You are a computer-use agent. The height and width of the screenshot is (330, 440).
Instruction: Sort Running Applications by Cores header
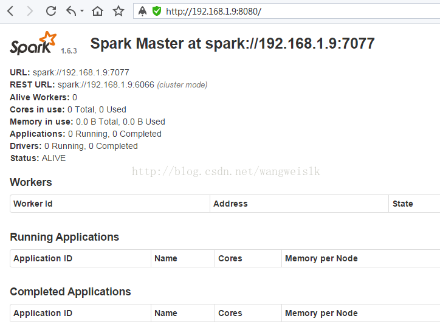[x=249, y=258]
